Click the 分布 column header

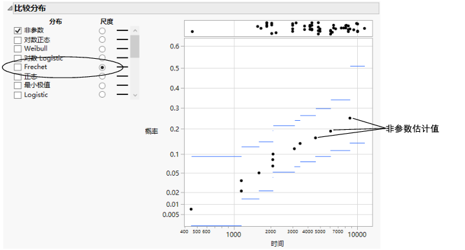pyautogui.click(x=56, y=21)
